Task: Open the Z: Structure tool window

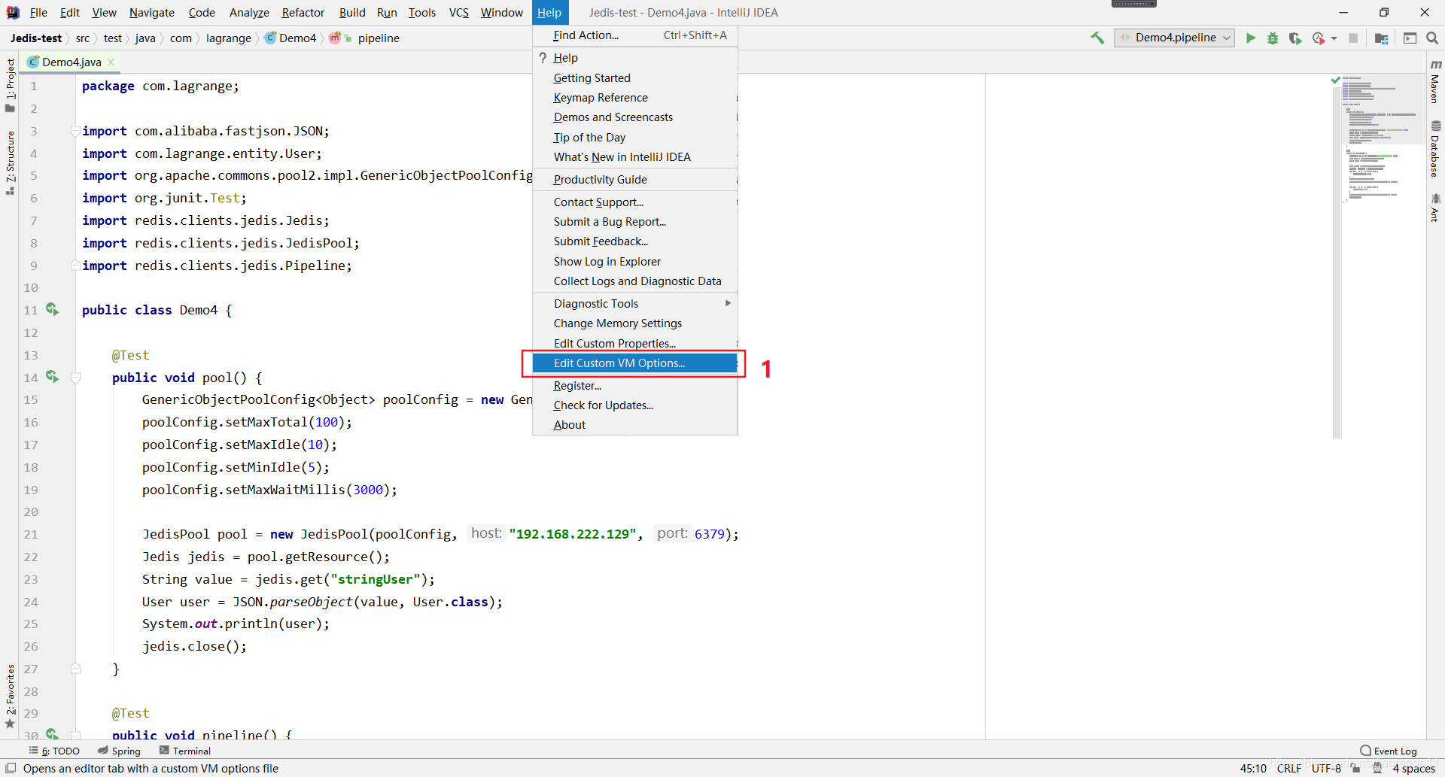Action: click(x=10, y=162)
